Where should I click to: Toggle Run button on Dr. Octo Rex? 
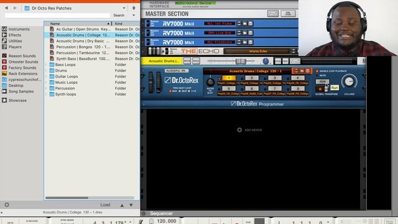(x=322, y=82)
